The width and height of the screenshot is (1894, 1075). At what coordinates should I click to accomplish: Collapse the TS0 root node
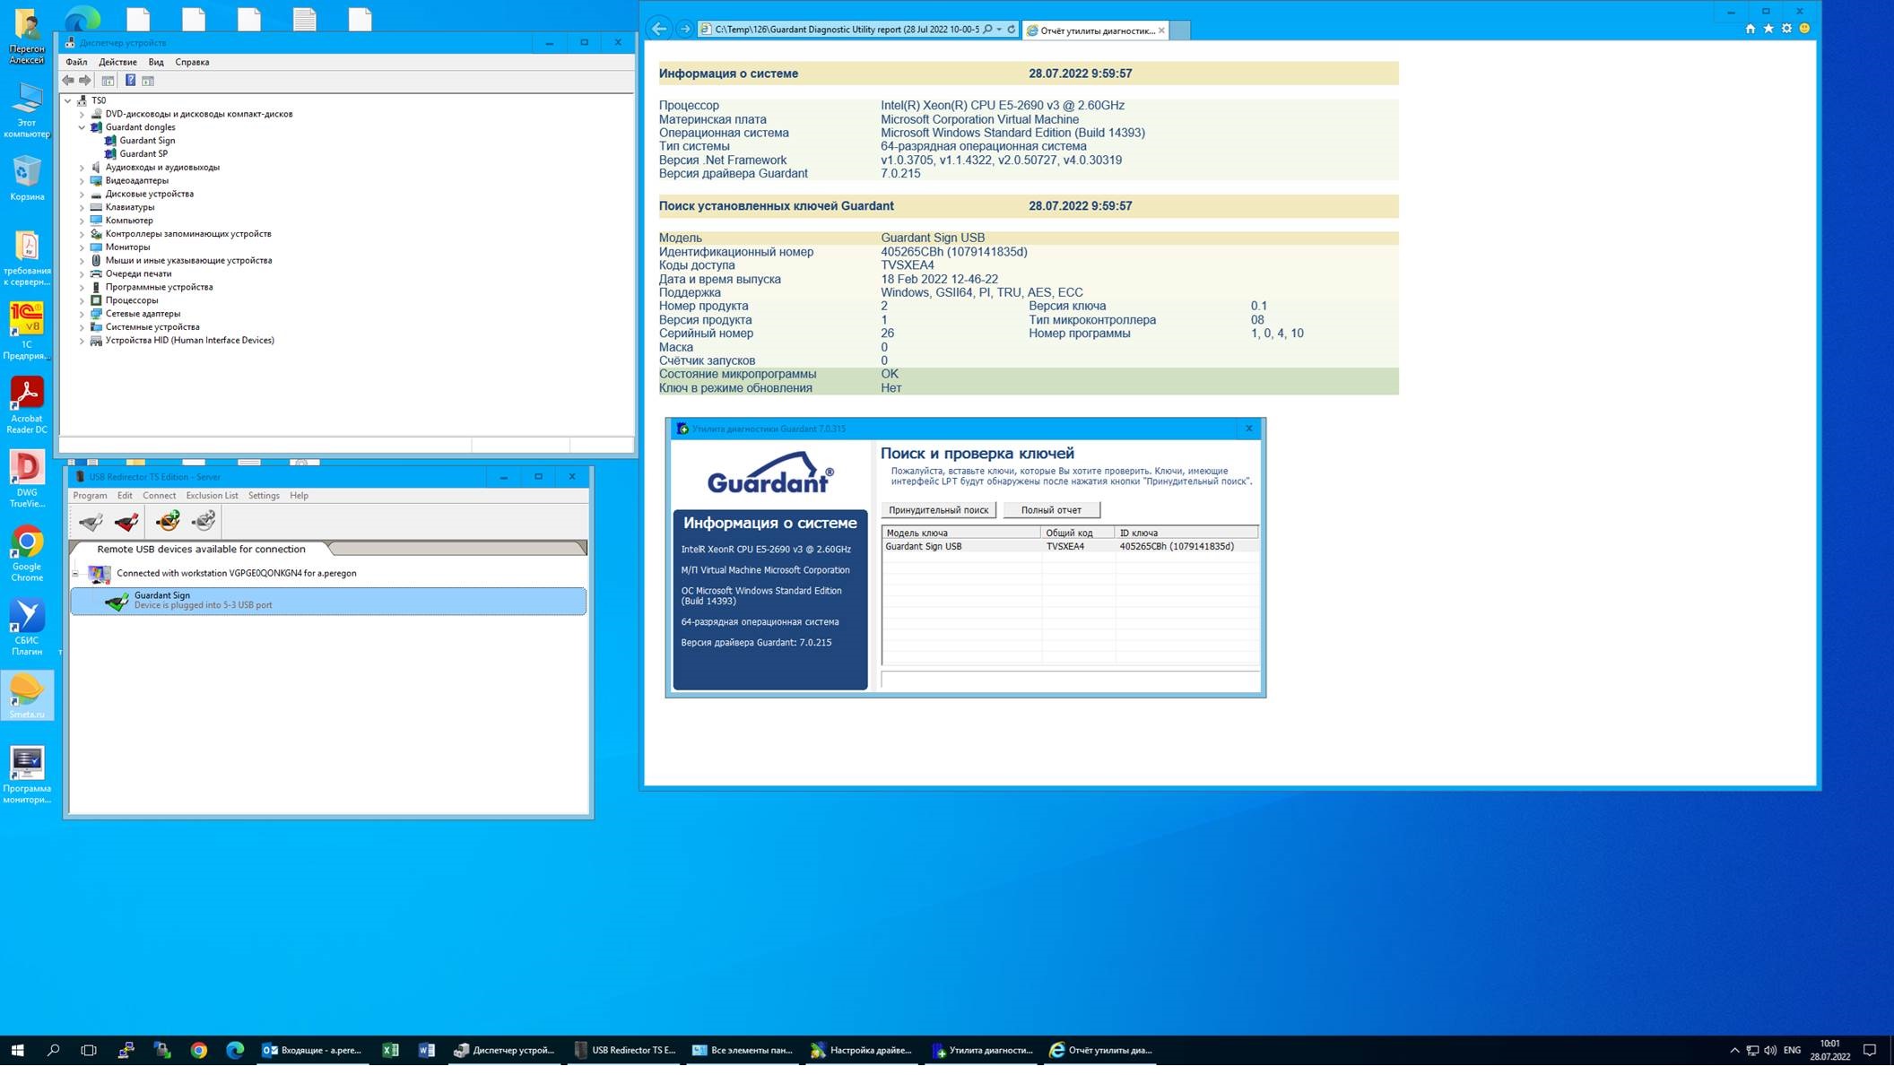click(68, 100)
